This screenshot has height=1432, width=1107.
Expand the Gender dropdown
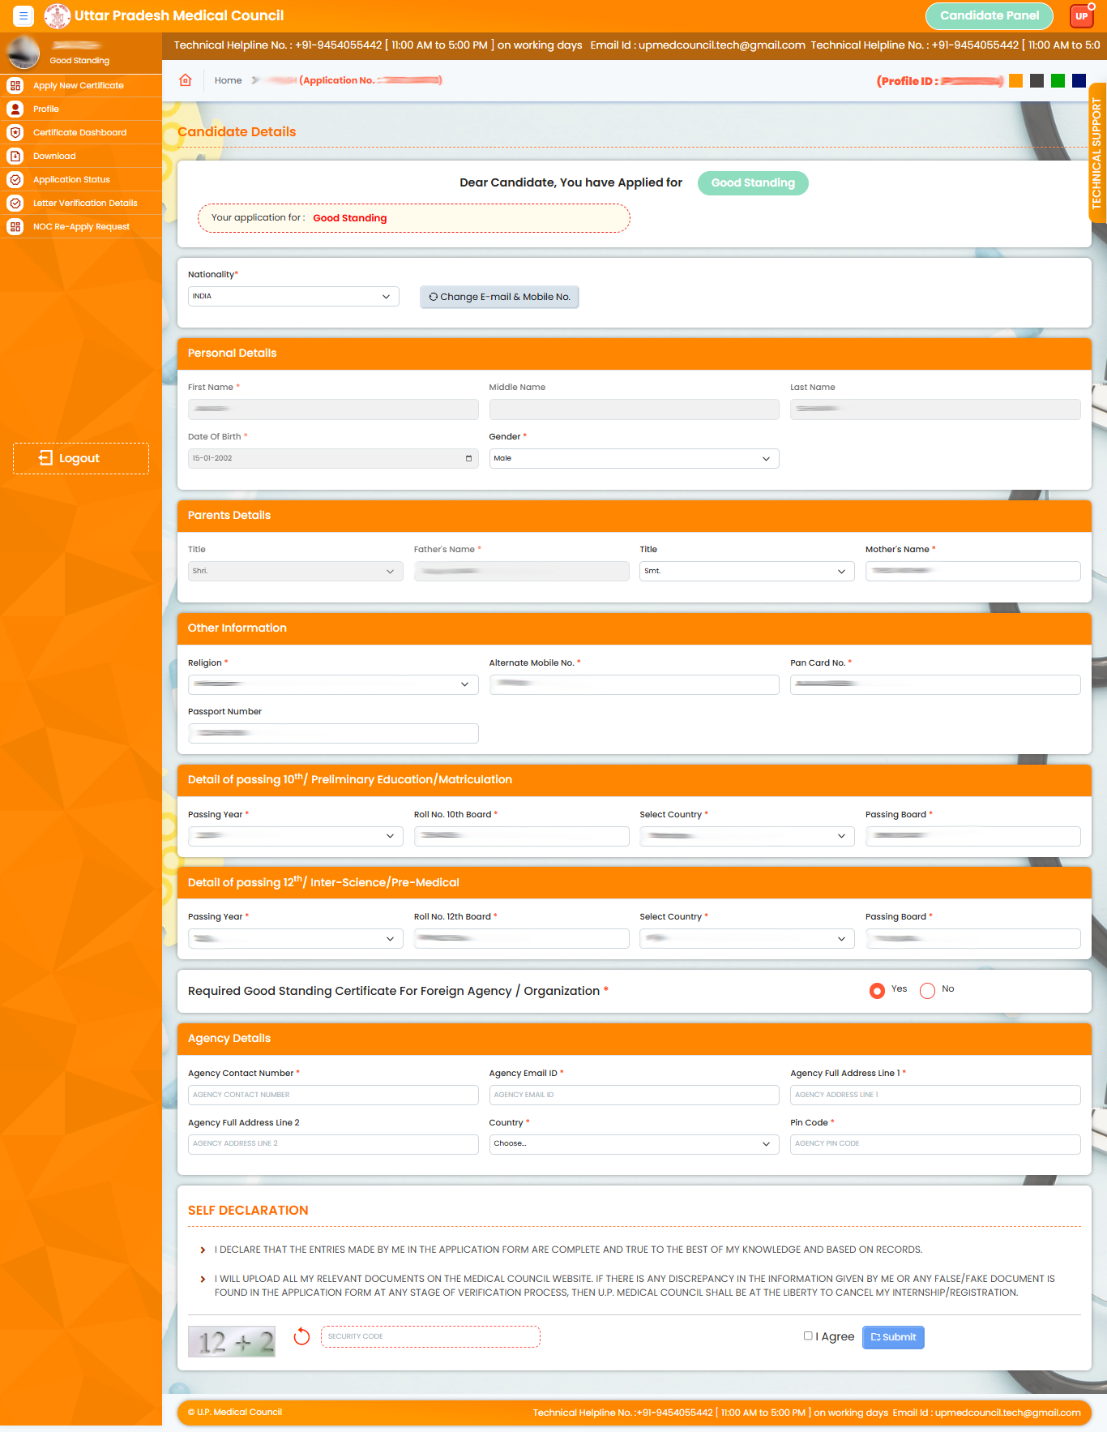click(x=634, y=459)
